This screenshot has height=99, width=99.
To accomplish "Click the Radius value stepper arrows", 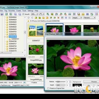I will click(70, 82).
